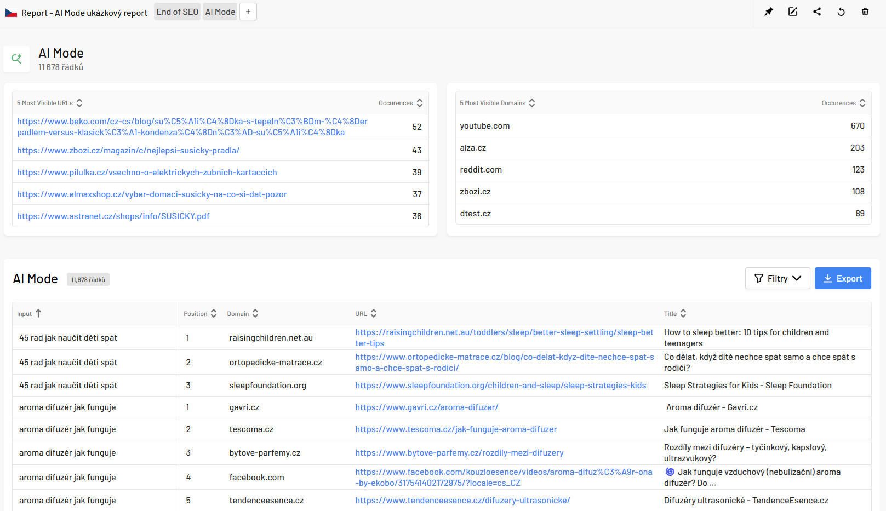886x511 pixels.
Task: Switch to the End of SEO tab
Action: [x=177, y=12]
